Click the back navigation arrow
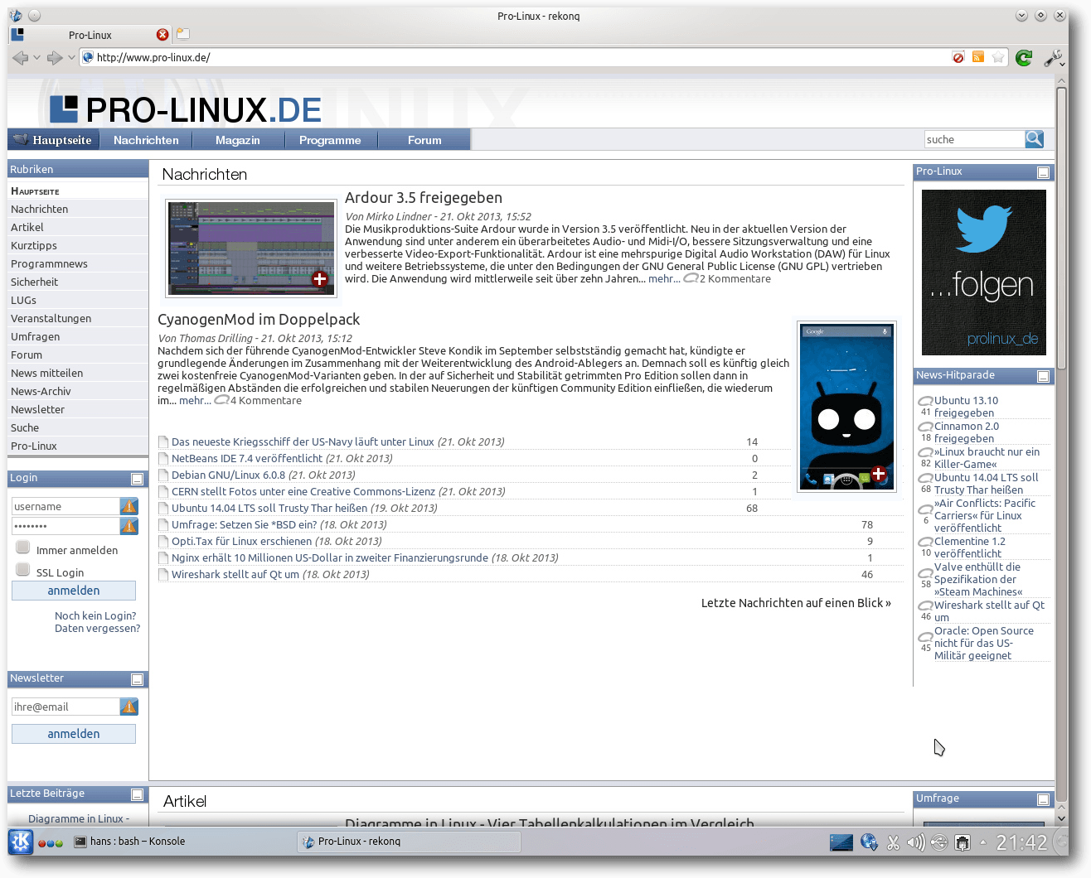This screenshot has width=1091, height=878. [x=20, y=58]
